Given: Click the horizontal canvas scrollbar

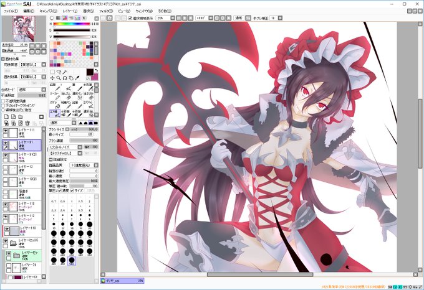Looking at the screenshot, I should click(259, 274).
